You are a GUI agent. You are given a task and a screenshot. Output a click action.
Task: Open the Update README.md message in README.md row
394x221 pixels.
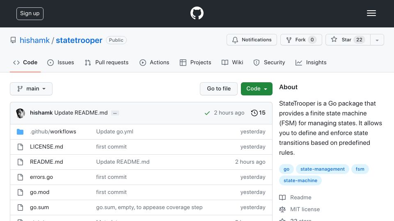click(x=123, y=162)
